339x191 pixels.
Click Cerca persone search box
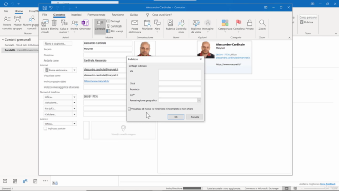pos(308,18)
